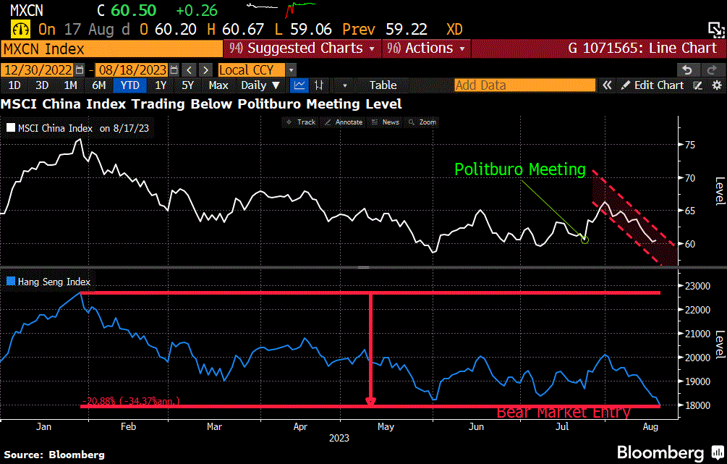Expand the chart type options dropdown arrow

tap(344, 85)
